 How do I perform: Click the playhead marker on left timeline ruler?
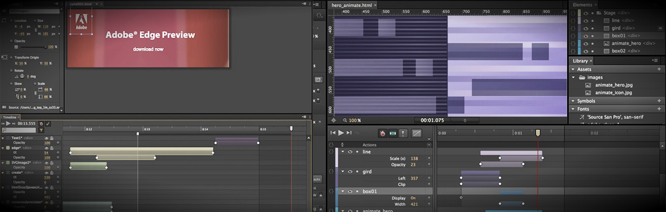pos(291,128)
